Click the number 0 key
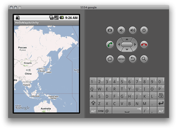This screenshot has width=177, height=129. (x=161, y=81)
